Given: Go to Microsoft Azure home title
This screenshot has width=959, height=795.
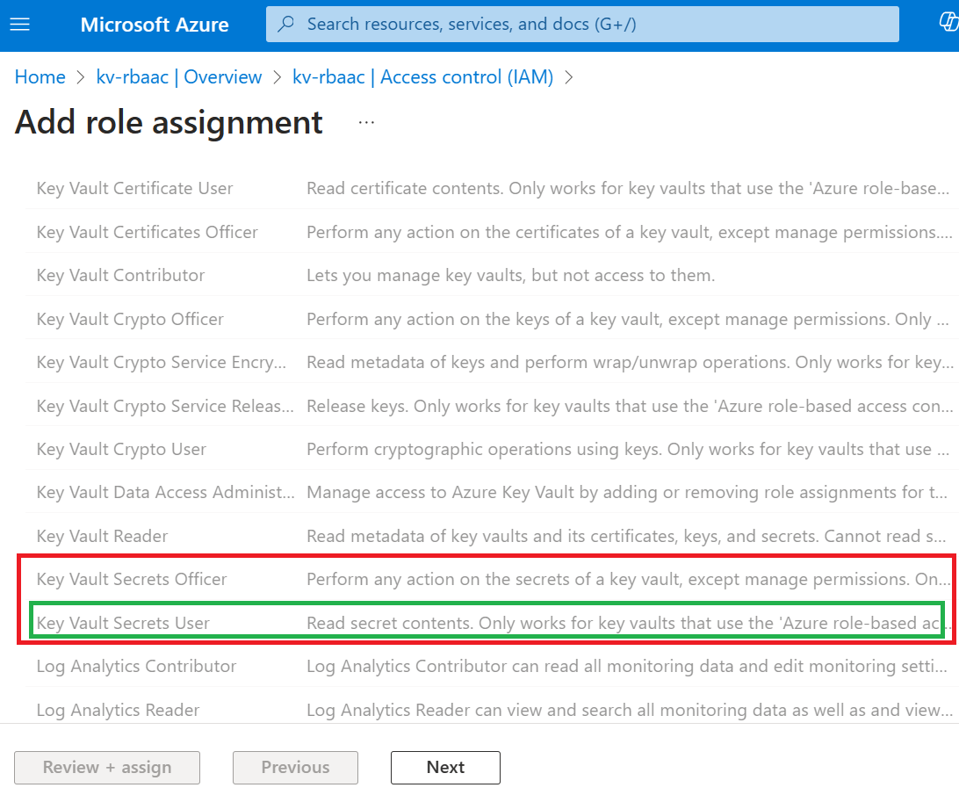Looking at the screenshot, I should (x=155, y=25).
